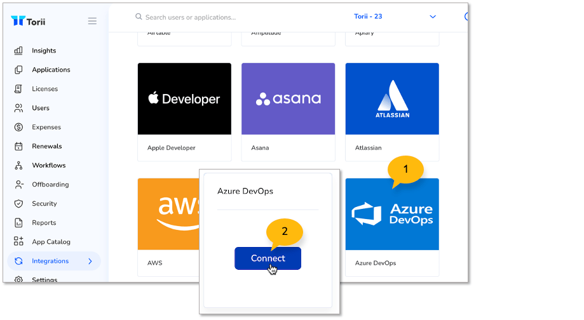This screenshot has width=584, height=320.
Task: Expand Integrations chevron arrow
Action: click(x=90, y=261)
